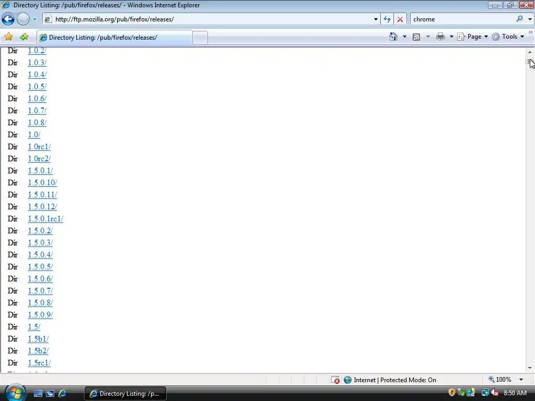This screenshot has height=401, width=535.
Task: Go back with the Back arrow button
Action: click(x=8, y=19)
